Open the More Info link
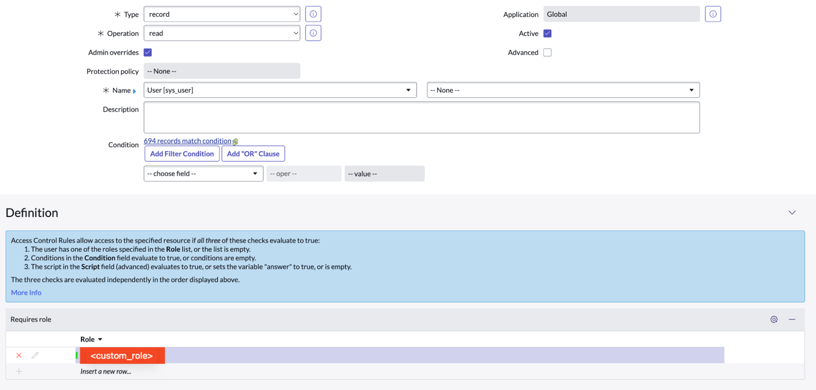816x390 pixels. [26, 292]
